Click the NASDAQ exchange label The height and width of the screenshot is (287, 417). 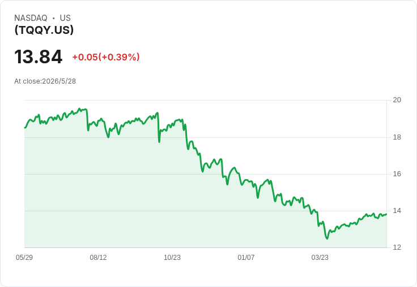[x=31, y=18]
